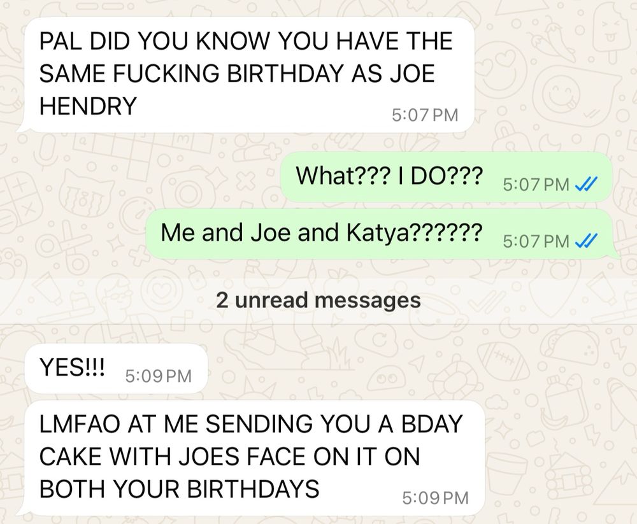Tap the 5:09 PM time next to YES!!!

coord(159,376)
